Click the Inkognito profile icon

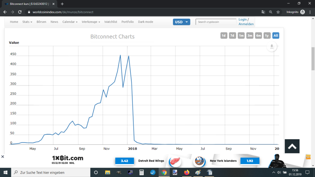(303, 12)
